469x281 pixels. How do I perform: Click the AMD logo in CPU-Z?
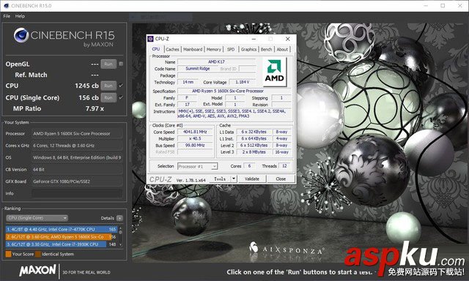click(x=274, y=72)
